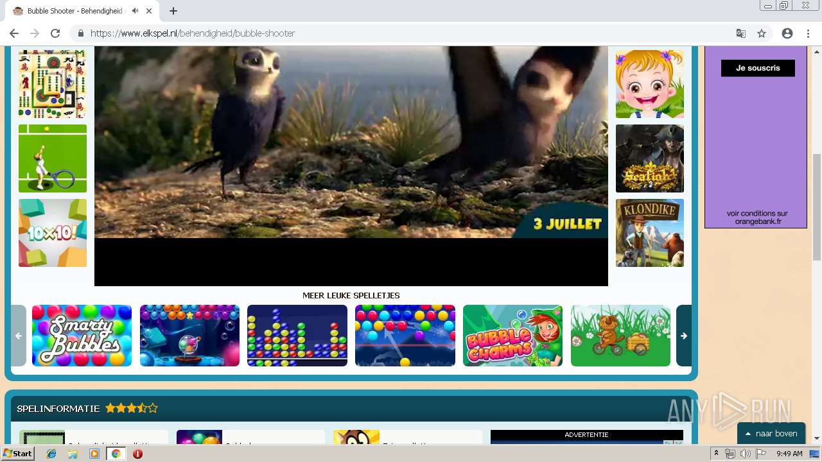This screenshot has height=462, width=822.
Task: Open File Explorer from the taskbar
Action: (73, 454)
